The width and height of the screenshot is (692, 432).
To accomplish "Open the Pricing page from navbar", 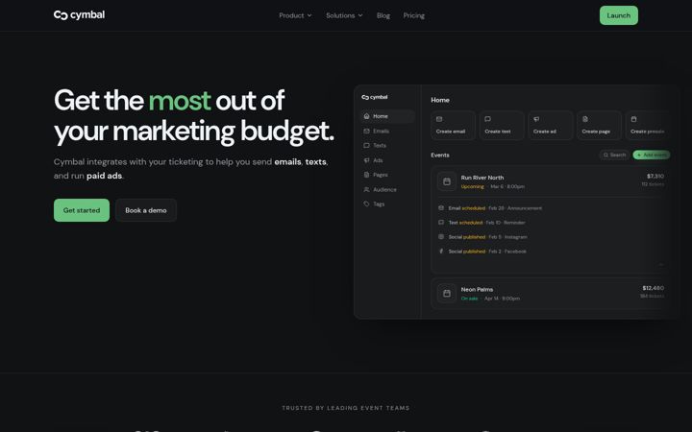I will (413, 15).
